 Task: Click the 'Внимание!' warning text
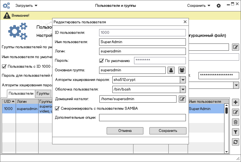pos(20,16)
